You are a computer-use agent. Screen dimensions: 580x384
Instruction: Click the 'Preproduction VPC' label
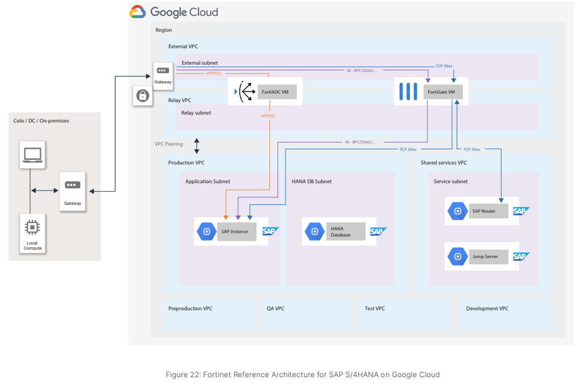pos(190,308)
